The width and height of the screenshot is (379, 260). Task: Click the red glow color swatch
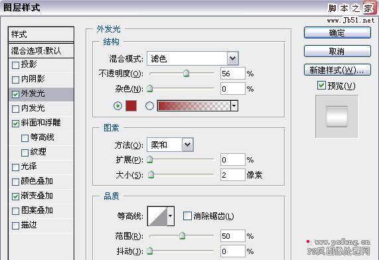[131, 106]
